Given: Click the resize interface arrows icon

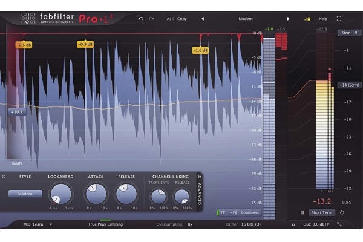Looking at the screenshot, I should 339,224.
